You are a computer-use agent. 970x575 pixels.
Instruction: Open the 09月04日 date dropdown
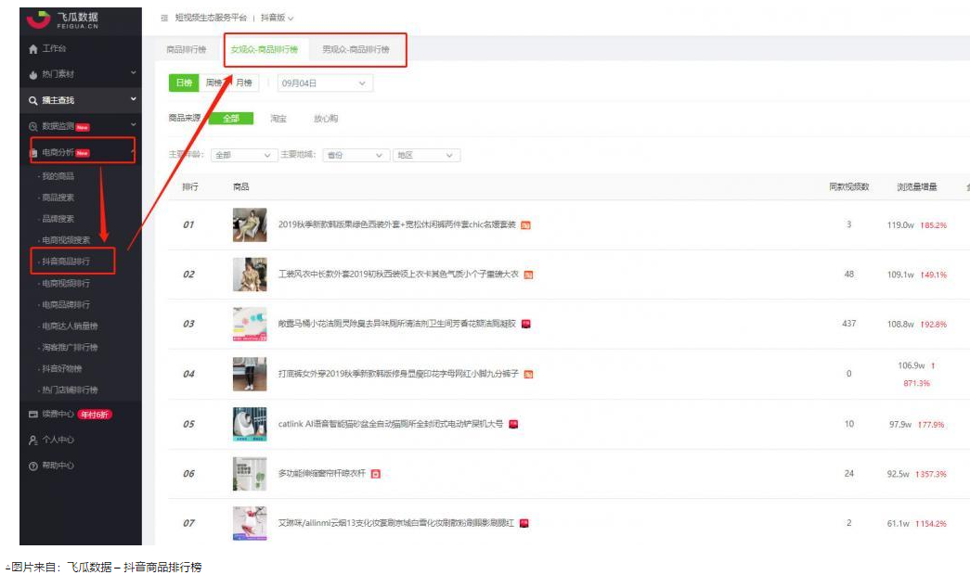coord(325,83)
